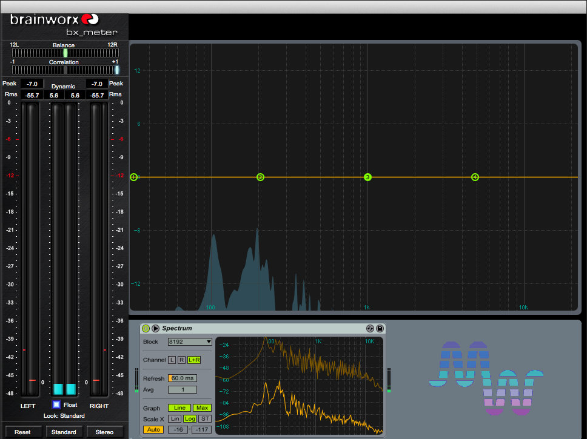Click the -117 range lower field
Image resolution: width=587 pixels, height=439 pixels.
tap(201, 430)
